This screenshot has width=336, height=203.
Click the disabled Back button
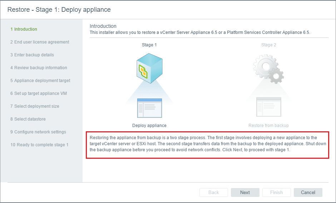coord(214,192)
